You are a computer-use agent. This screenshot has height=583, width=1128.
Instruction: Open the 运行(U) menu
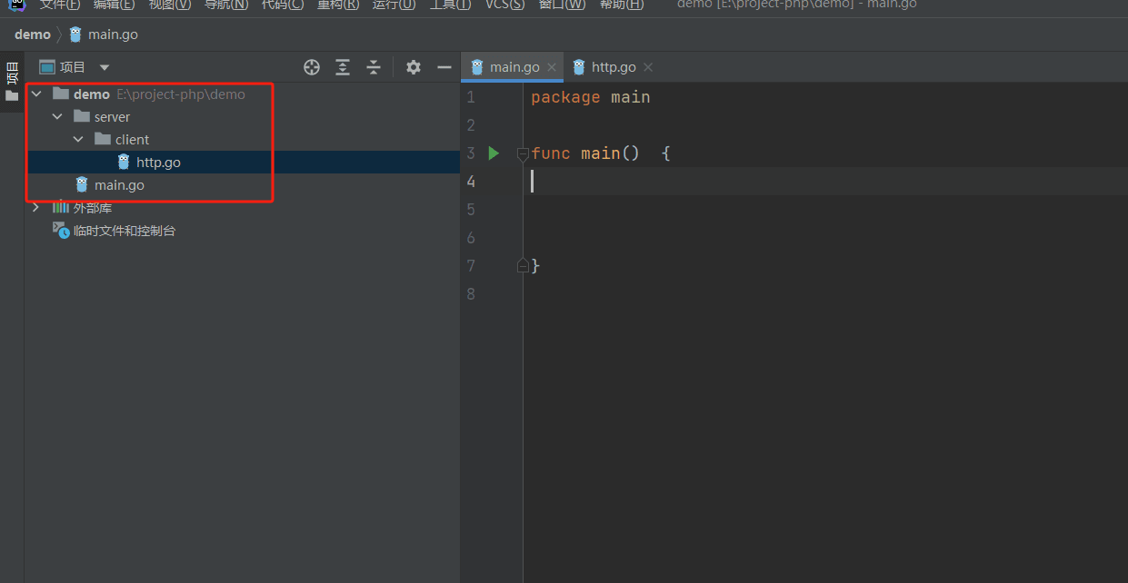[x=394, y=5]
